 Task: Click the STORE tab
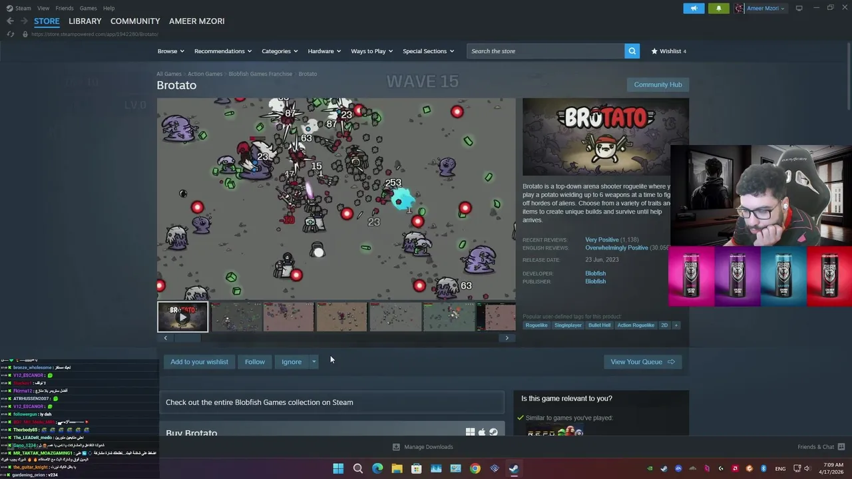47,21
